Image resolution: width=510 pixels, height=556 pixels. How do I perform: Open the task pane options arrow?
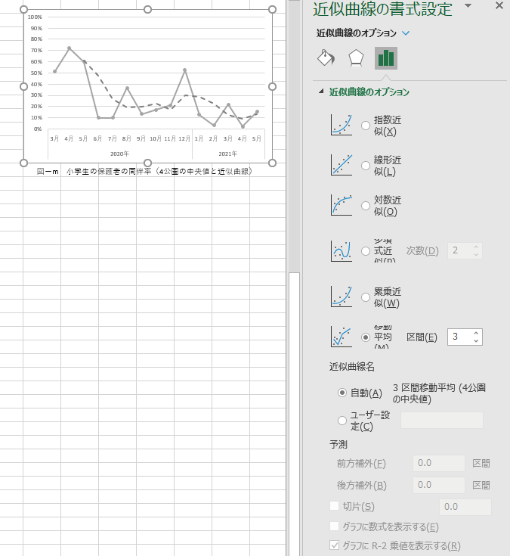point(468,6)
